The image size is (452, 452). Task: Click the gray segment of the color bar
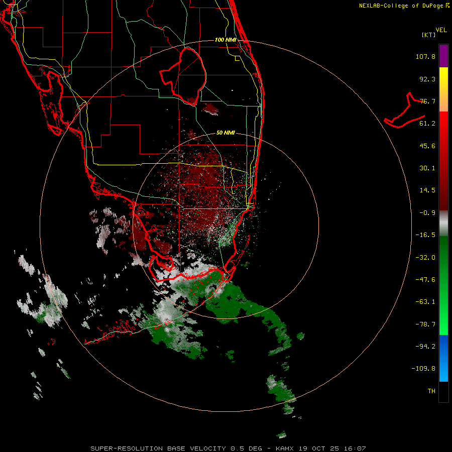pyautogui.click(x=443, y=223)
